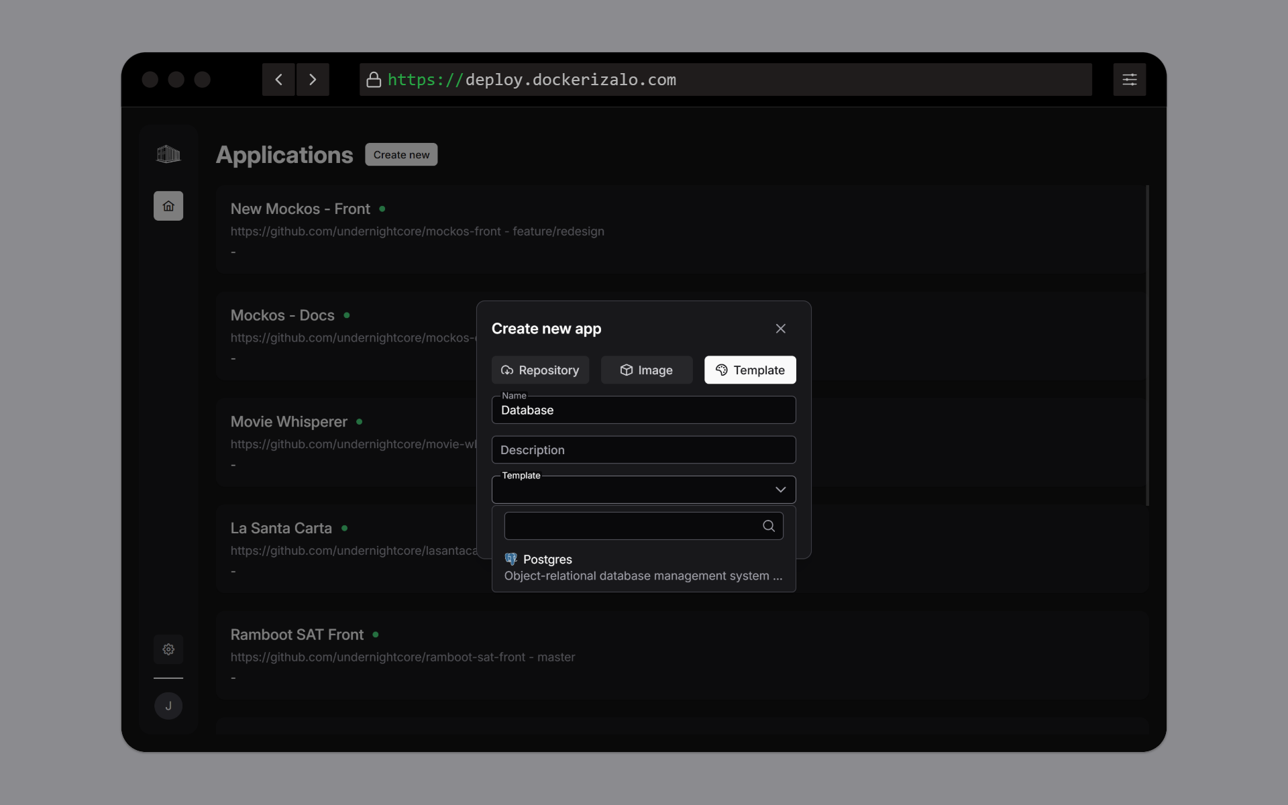
Task: Close the Create new app dialog
Action: tap(780, 329)
